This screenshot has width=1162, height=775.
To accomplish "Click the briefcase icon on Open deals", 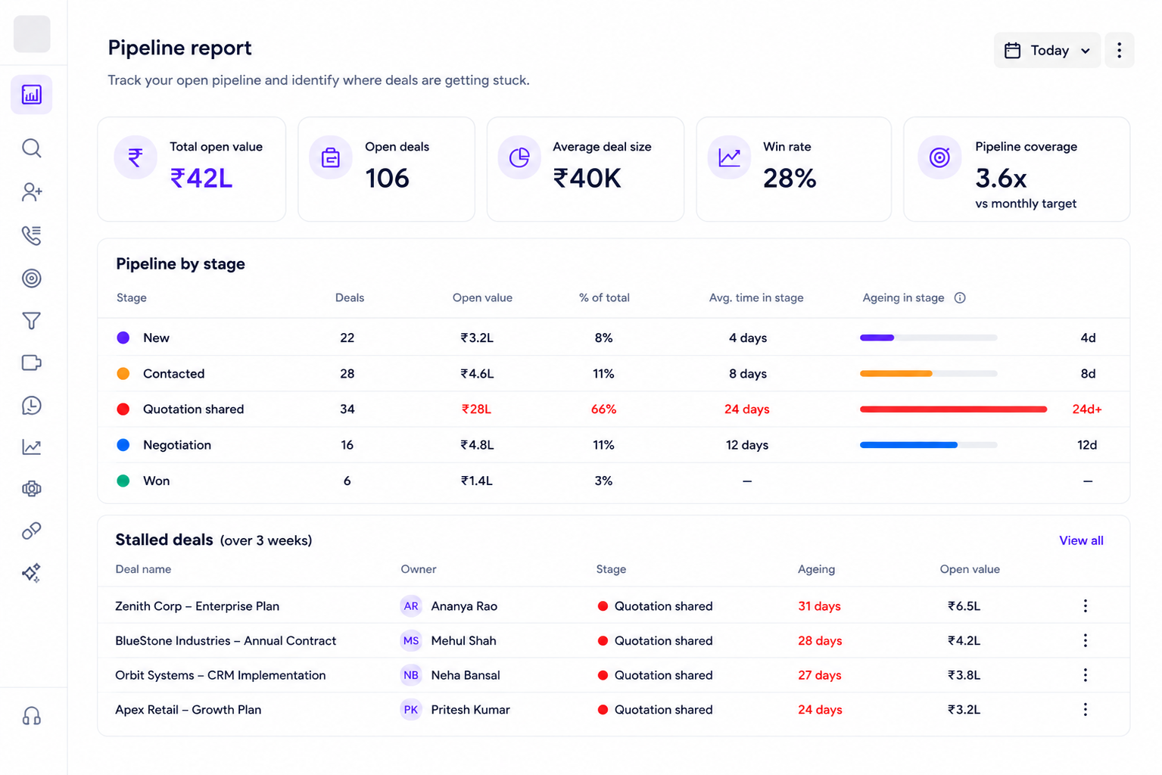I will (x=331, y=157).
